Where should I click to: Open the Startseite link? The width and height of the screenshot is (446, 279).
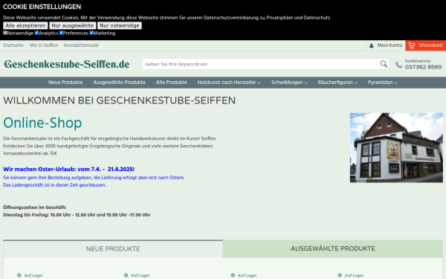point(13,45)
